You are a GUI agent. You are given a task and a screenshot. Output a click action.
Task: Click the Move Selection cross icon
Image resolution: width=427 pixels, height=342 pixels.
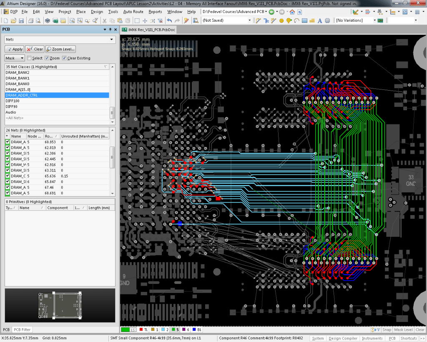point(145,20)
